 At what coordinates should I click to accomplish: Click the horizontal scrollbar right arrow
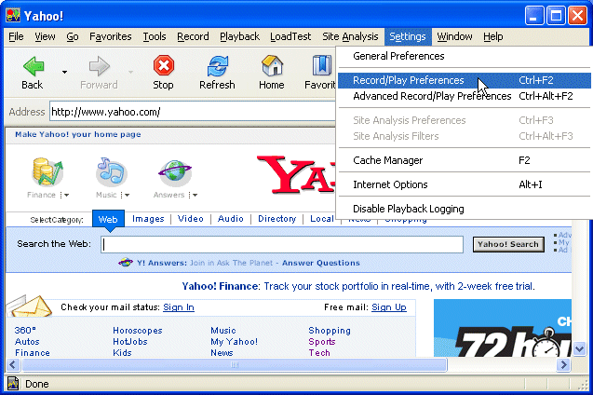[x=563, y=365]
